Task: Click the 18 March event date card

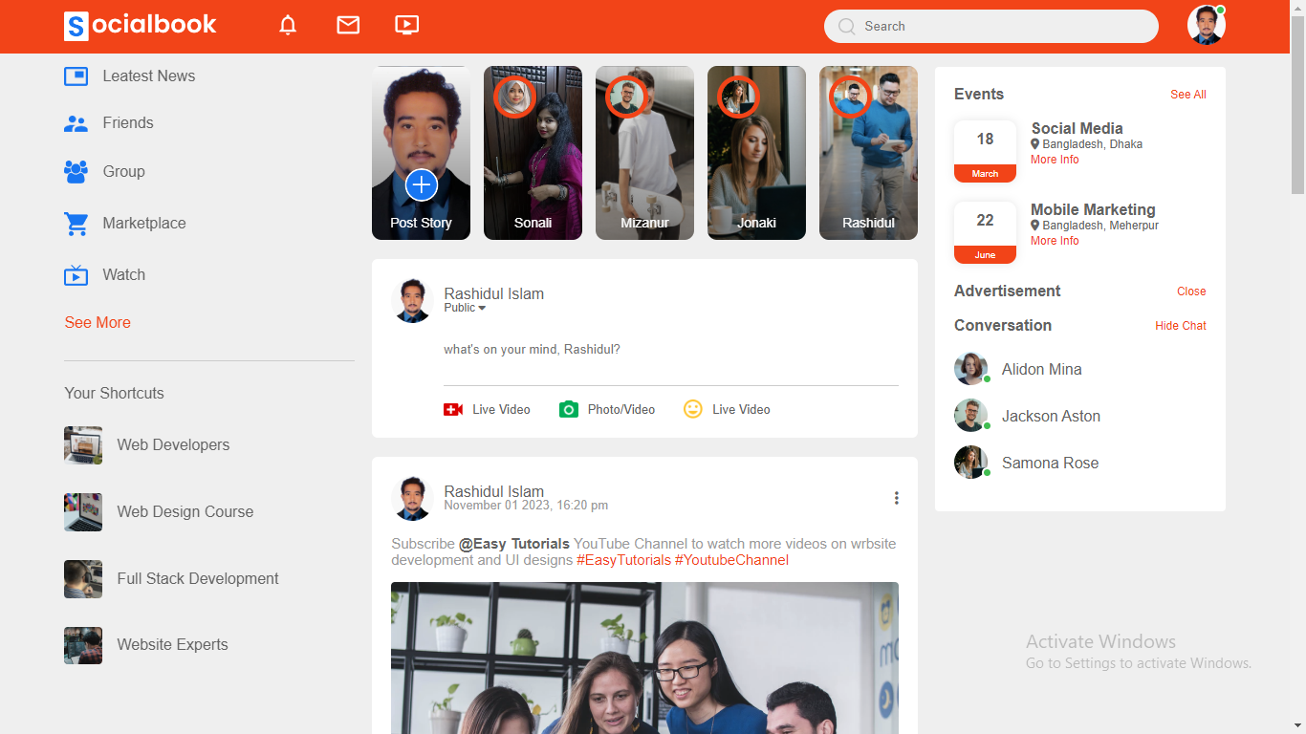Action: tap(985, 151)
